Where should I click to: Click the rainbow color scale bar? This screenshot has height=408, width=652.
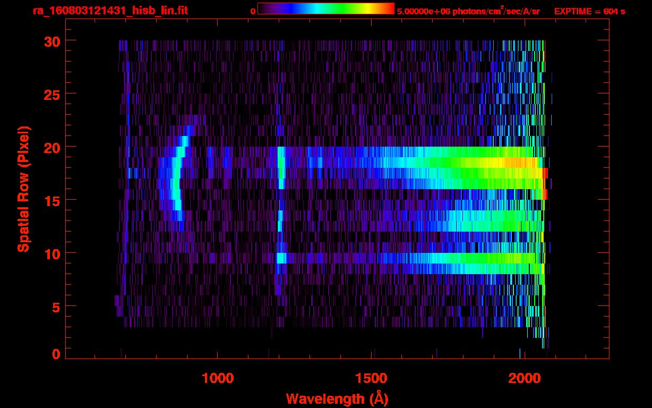click(x=325, y=8)
